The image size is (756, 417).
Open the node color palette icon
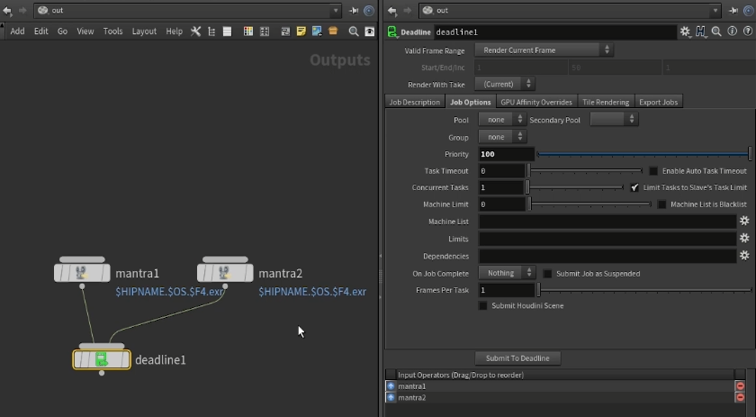point(247,32)
